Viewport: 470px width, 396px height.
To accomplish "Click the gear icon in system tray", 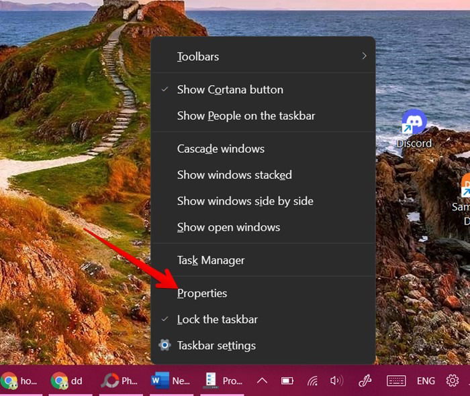I will (453, 381).
